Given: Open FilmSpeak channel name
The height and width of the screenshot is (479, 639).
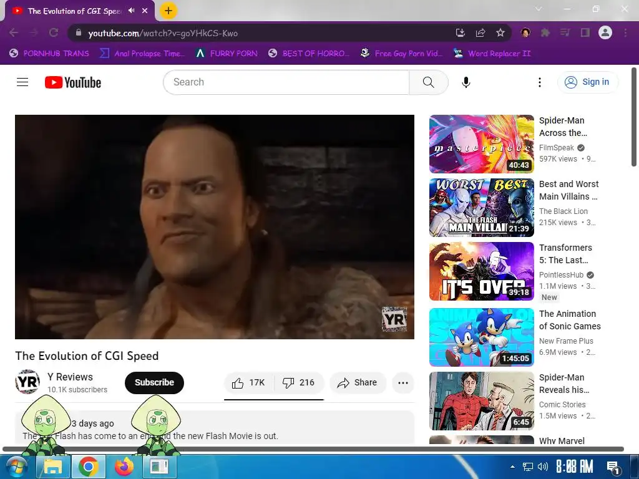Looking at the screenshot, I should (556, 148).
